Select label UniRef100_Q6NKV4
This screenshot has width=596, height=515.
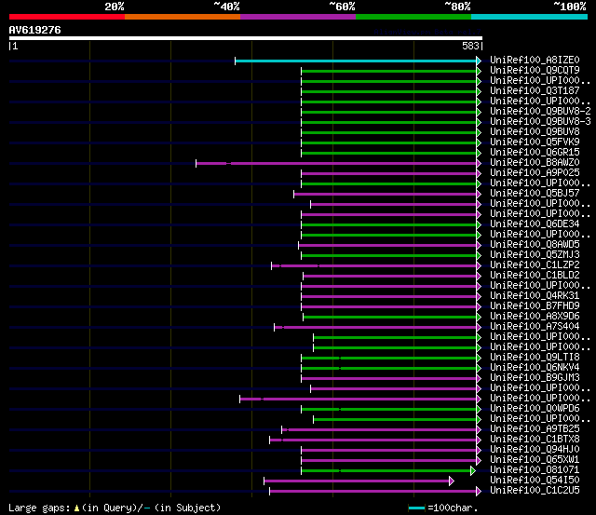[535, 368]
